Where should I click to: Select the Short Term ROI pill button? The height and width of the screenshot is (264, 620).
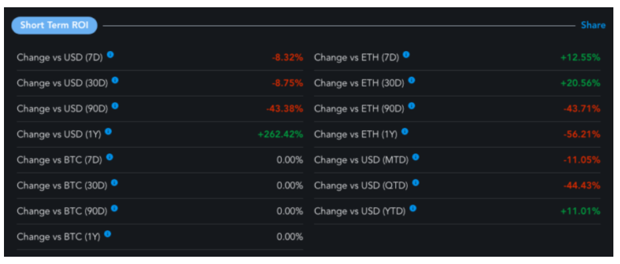click(x=54, y=26)
